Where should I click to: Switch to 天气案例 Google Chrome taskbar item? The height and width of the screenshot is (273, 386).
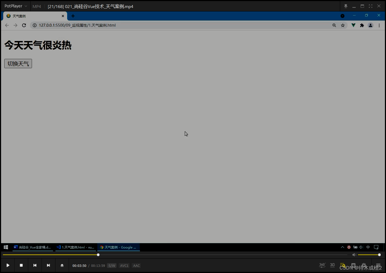[118, 247]
